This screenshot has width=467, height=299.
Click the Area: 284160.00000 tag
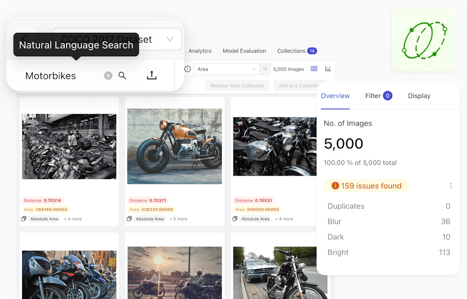click(x=45, y=209)
